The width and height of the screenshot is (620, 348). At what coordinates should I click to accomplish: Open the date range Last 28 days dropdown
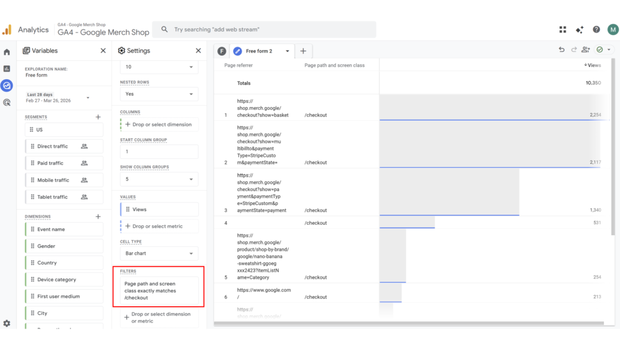click(59, 98)
